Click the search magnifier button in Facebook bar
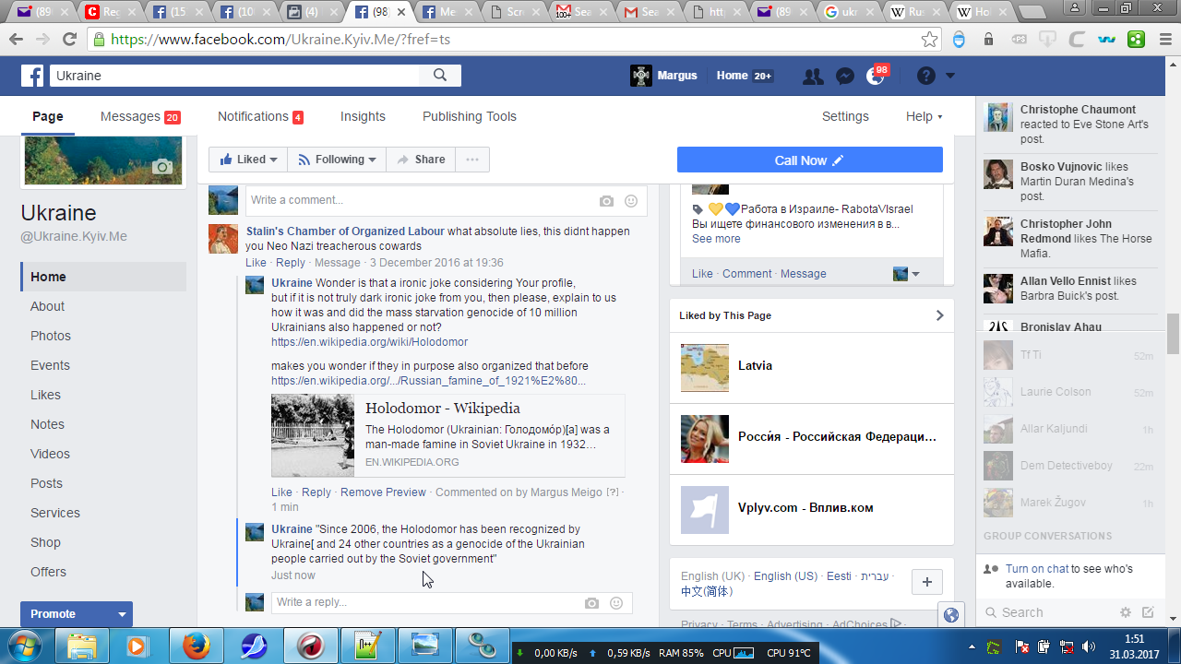Image resolution: width=1181 pixels, height=664 pixels. tap(441, 76)
